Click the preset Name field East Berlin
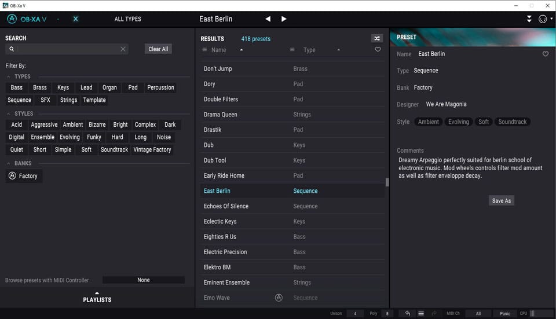The height and width of the screenshot is (319, 556). pos(431,54)
